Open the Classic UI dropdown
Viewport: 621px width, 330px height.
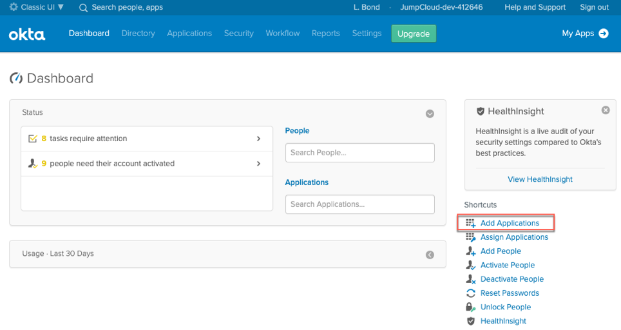point(37,7)
